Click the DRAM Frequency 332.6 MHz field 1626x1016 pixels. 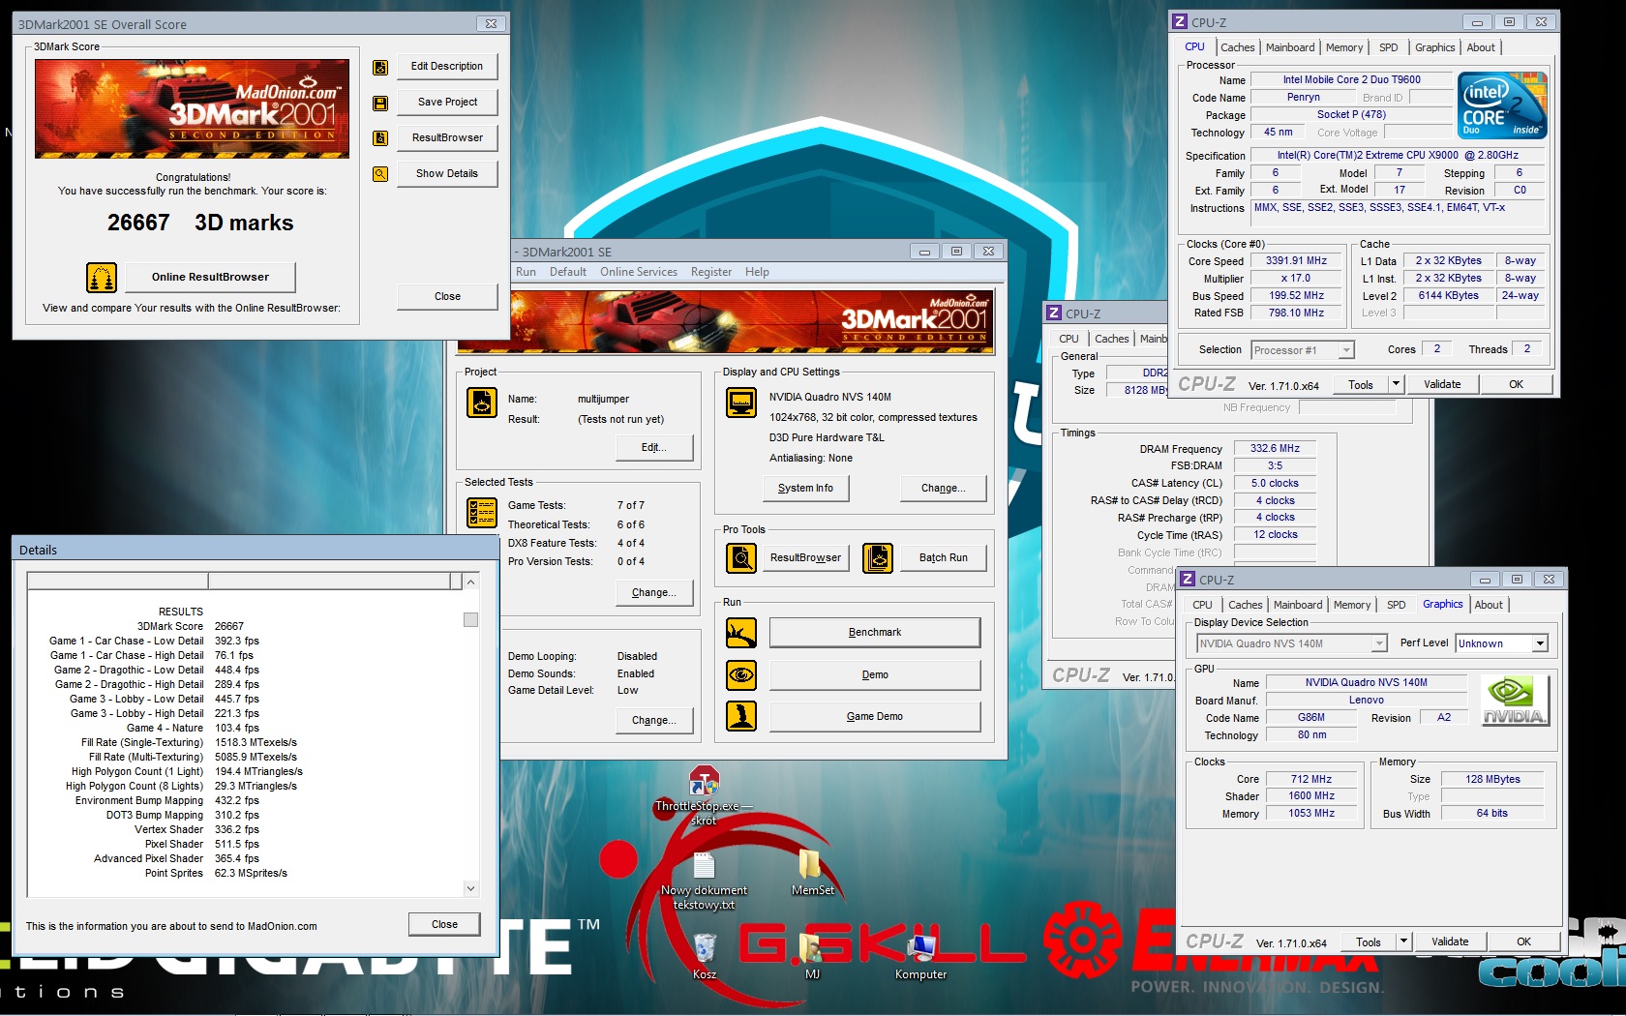[1275, 449]
